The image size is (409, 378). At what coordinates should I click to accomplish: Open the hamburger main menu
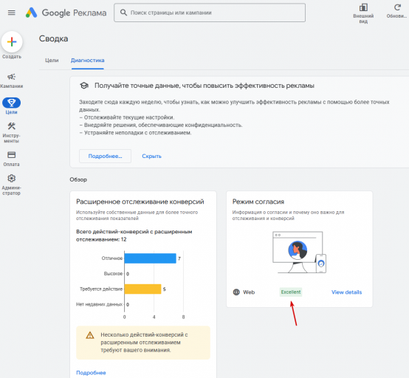[12, 13]
